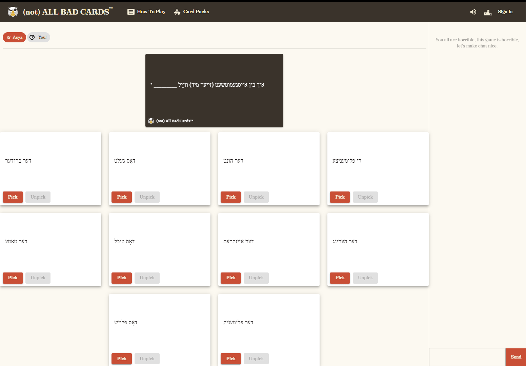The height and width of the screenshot is (366, 526).
Task: Click the Card Packs cards icon
Action: point(177,12)
